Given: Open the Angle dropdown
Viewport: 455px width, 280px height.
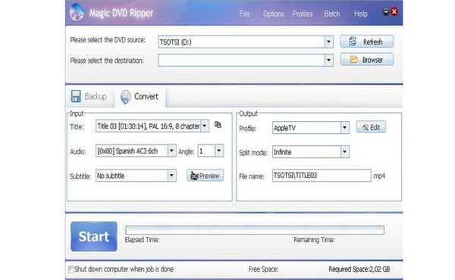Looking at the screenshot, I should point(219,151).
